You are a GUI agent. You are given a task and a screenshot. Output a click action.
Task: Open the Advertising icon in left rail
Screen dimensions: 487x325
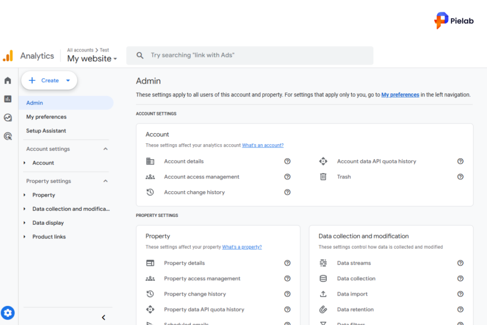point(8,136)
